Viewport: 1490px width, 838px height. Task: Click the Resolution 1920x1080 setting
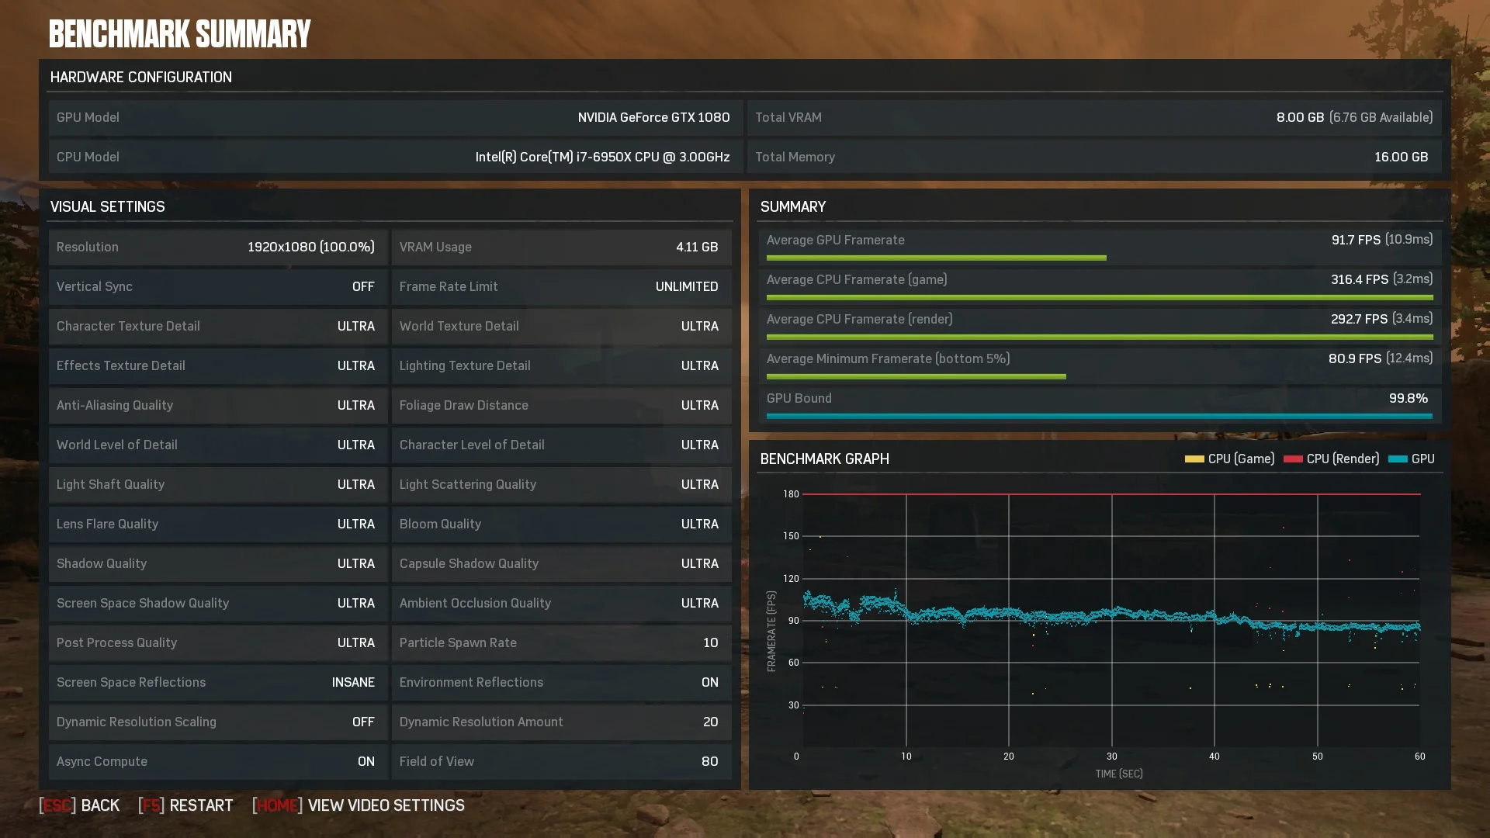pos(217,248)
